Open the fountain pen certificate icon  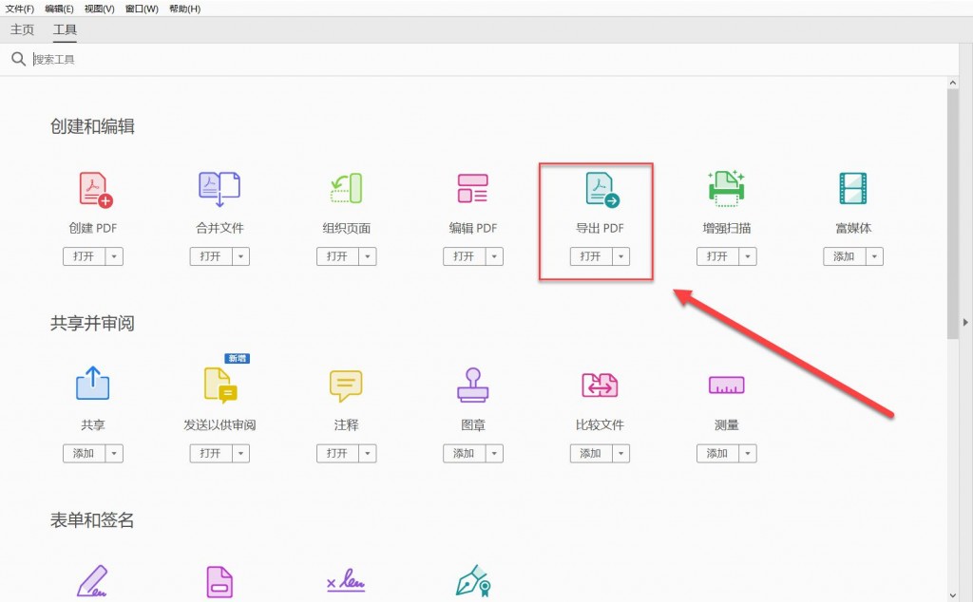point(473,580)
